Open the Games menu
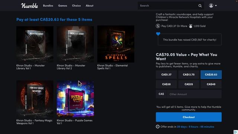Viewport: 238px width, 134px height. click(62, 6)
